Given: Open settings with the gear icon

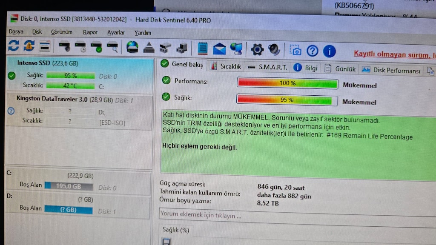Looking at the screenshot, I should click(x=257, y=49).
